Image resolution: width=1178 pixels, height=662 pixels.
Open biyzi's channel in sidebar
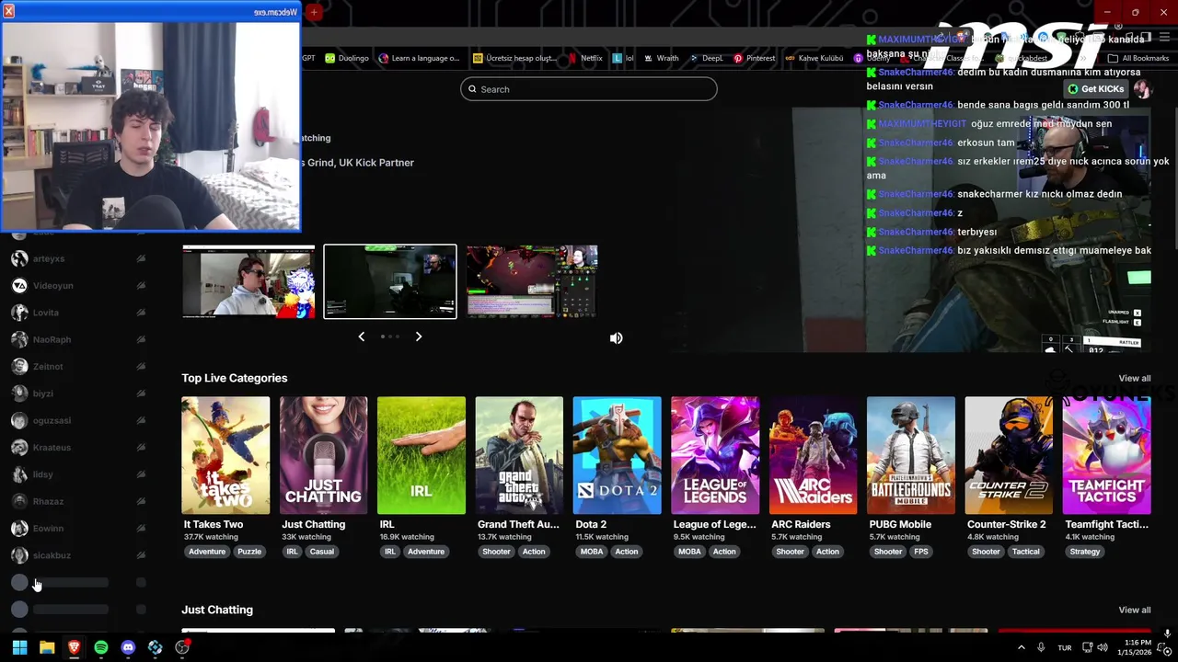tap(77, 394)
